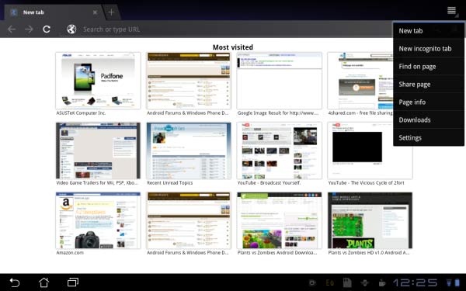
Task: Click the browser back arrow
Action: 12,29
